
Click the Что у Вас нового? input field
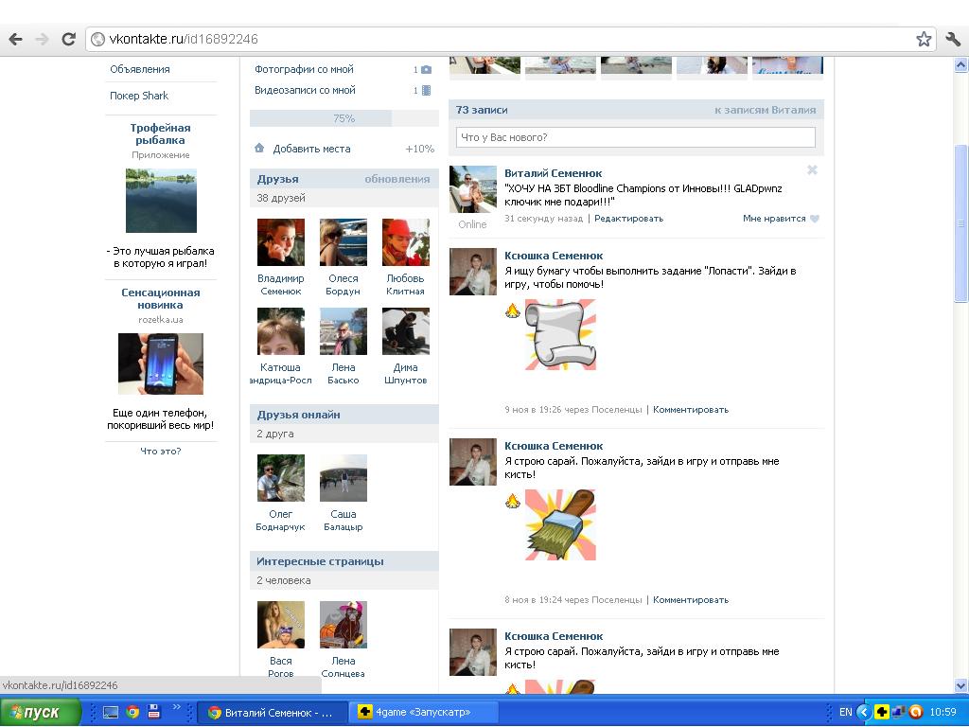click(x=635, y=137)
